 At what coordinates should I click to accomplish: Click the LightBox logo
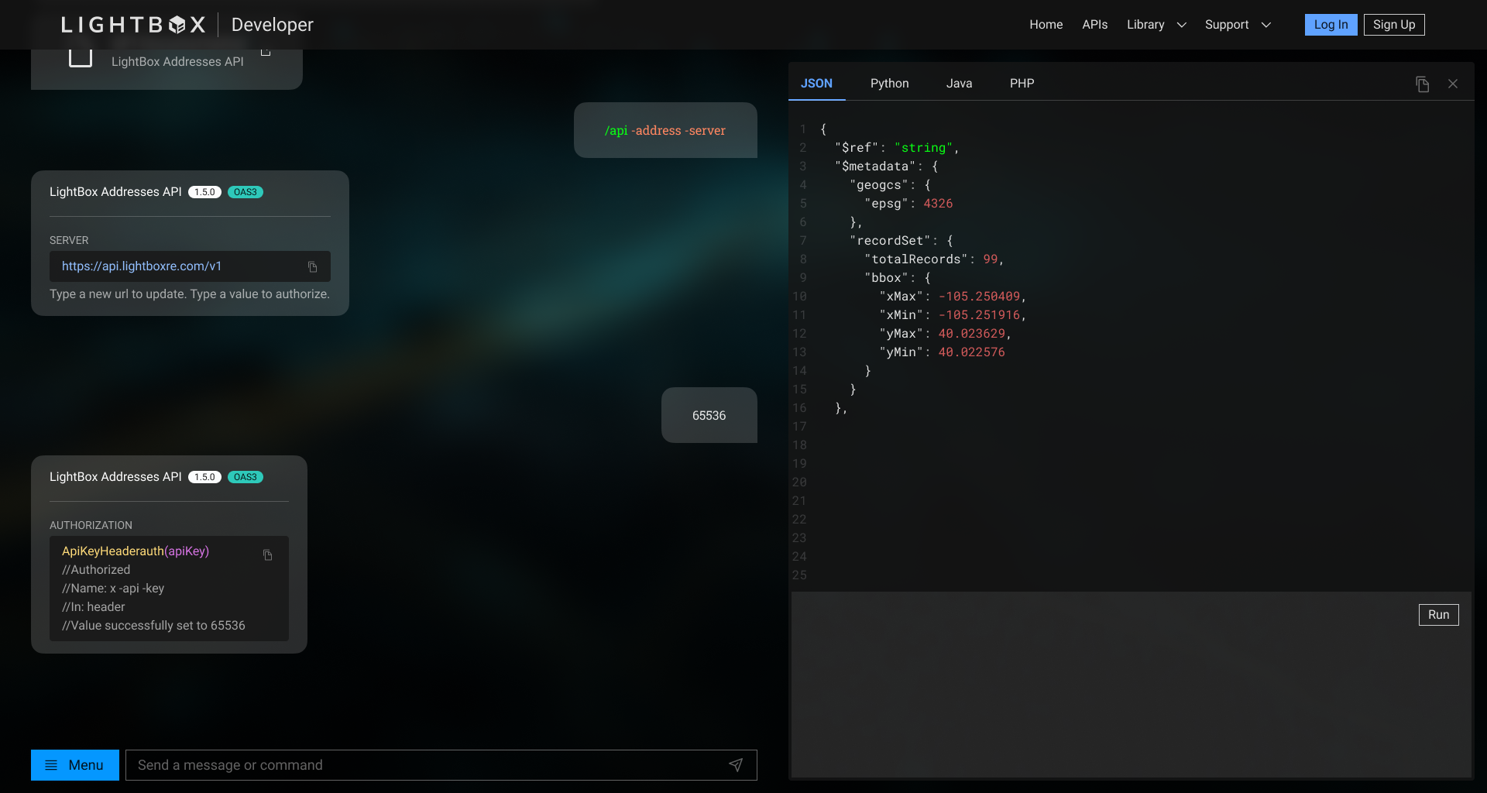click(132, 24)
